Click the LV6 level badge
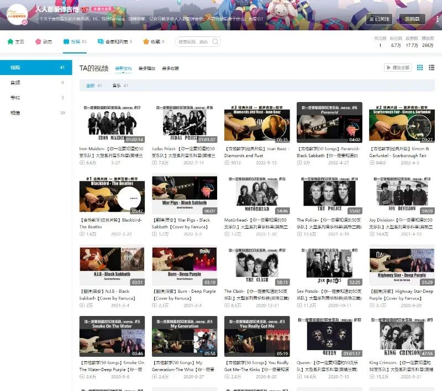 point(85,9)
